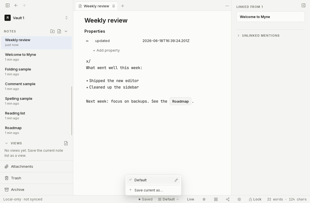Open settings gear in status bar
310x203 pixels.
[x=239, y=199]
